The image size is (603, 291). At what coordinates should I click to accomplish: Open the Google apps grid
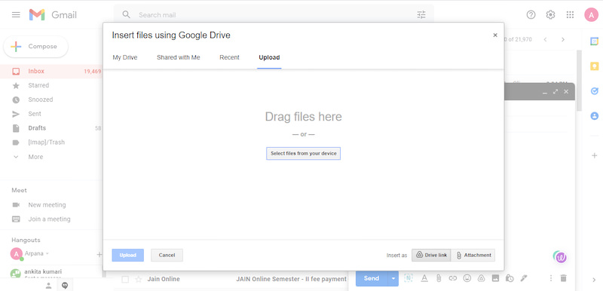coord(570,14)
